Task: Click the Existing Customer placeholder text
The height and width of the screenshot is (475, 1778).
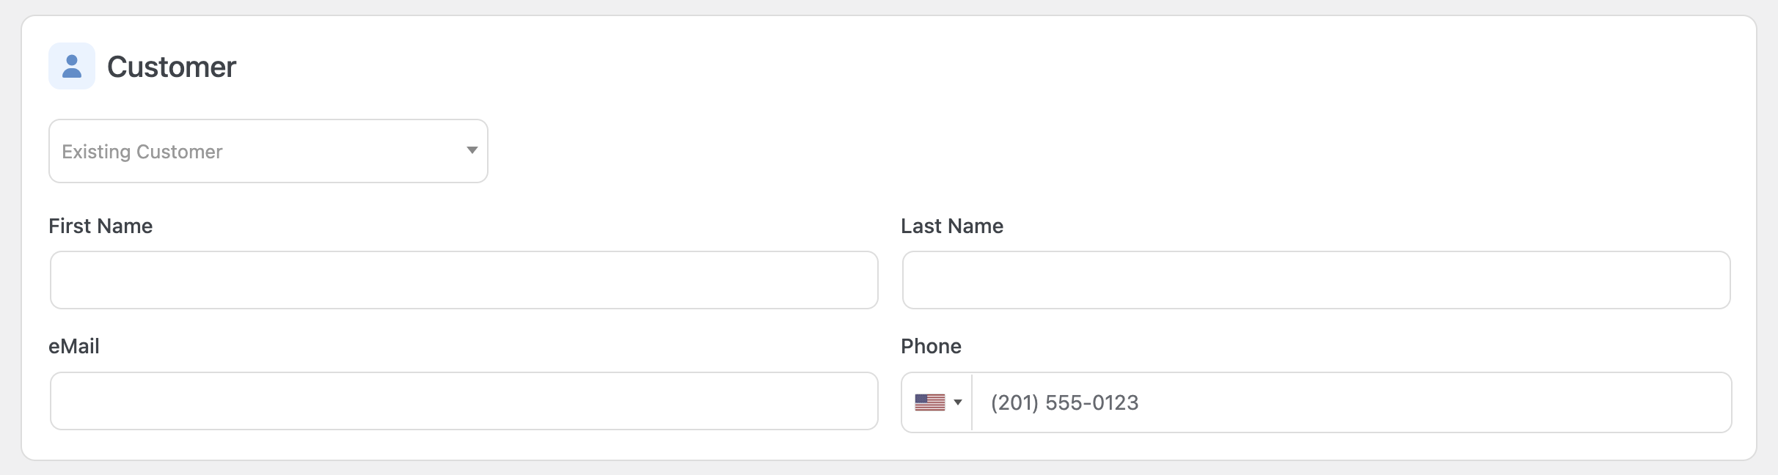Action: (142, 151)
